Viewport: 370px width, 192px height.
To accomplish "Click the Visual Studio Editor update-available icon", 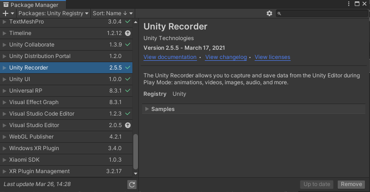I will 128,125.
